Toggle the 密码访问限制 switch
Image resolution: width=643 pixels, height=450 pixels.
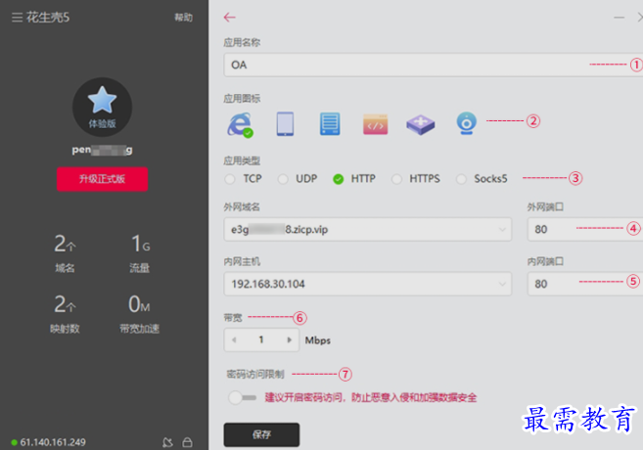[x=242, y=397]
